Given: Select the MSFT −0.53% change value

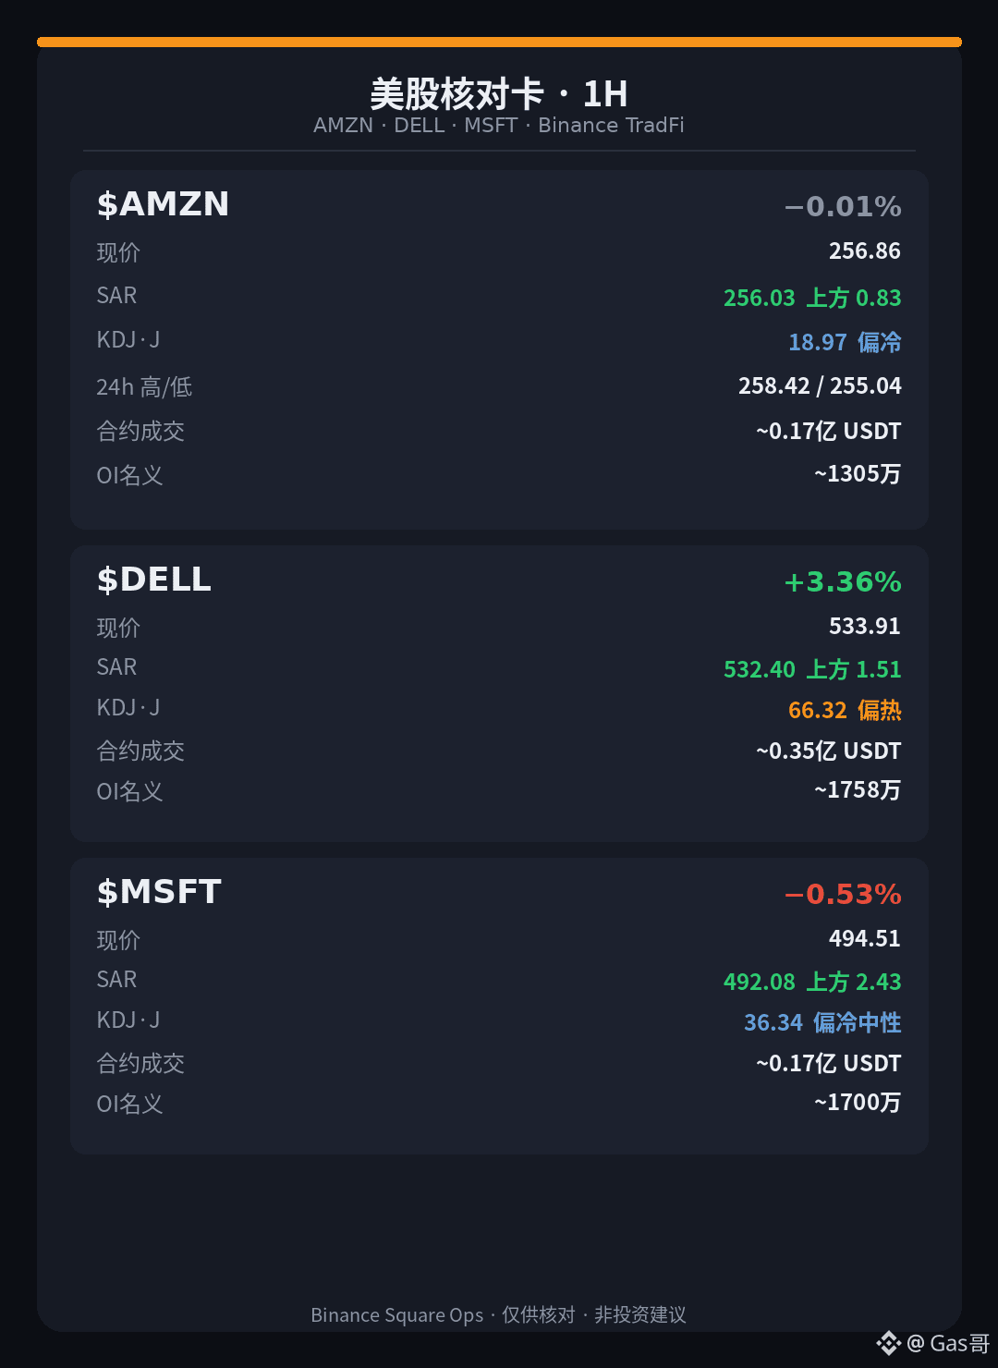Looking at the screenshot, I should (843, 894).
